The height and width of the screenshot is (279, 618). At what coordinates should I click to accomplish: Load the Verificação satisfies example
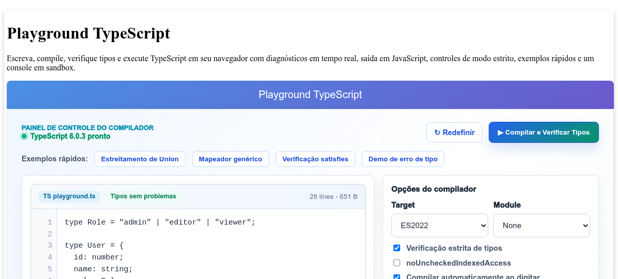[x=315, y=159]
